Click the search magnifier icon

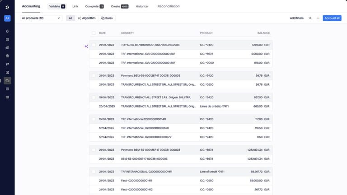point(310,18)
